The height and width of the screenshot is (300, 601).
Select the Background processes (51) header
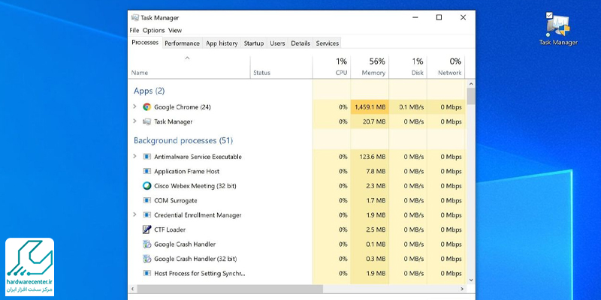pyautogui.click(x=183, y=141)
